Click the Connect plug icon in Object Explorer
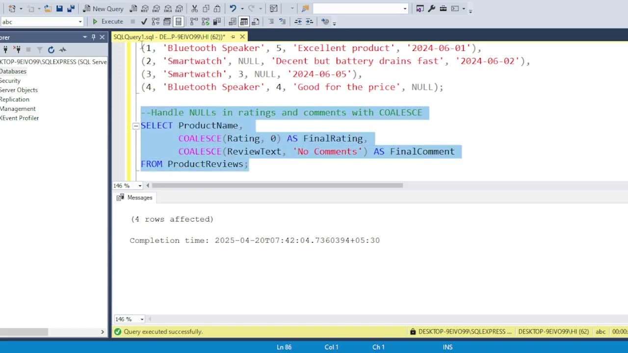 point(5,50)
